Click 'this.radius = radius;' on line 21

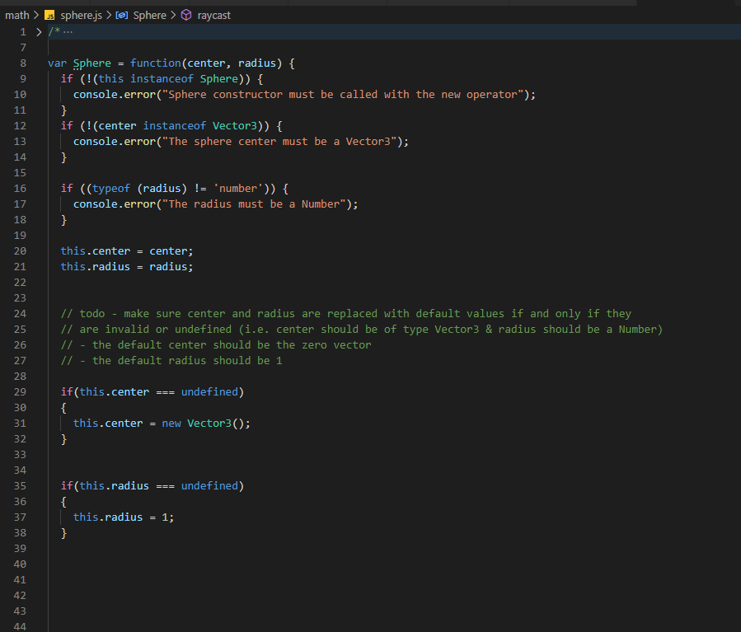127,267
